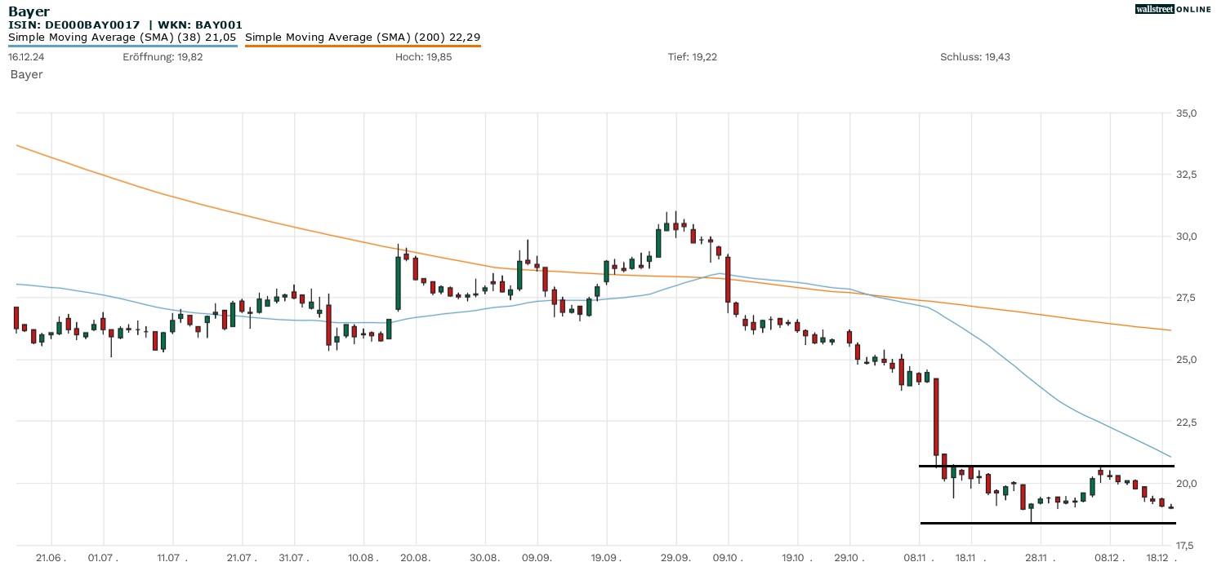Click the 16.12.24 date label
This screenshot has width=1217, height=562.
[25, 57]
